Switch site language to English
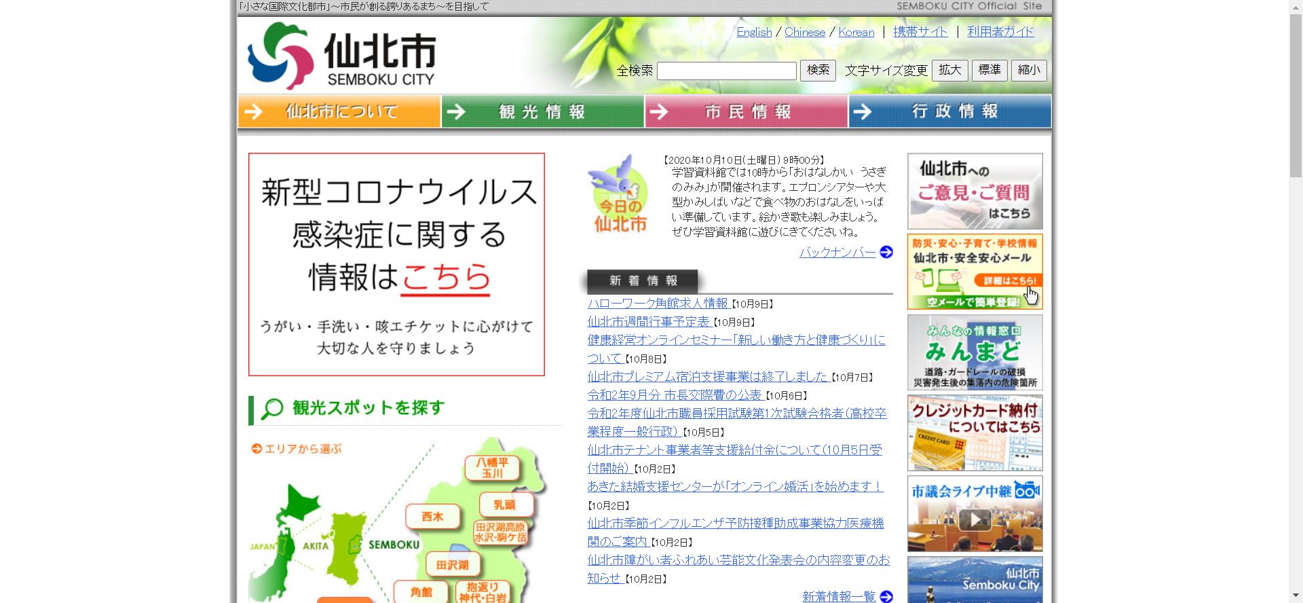1303x603 pixels. 754,32
